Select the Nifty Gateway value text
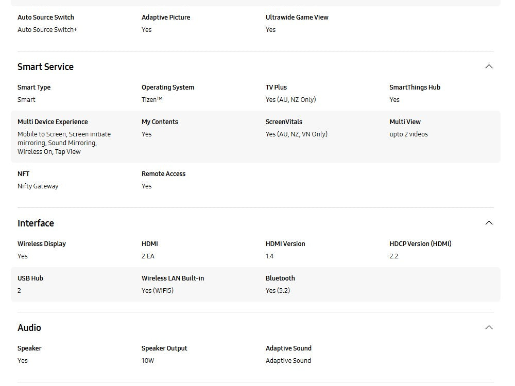The image size is (515, 386). click(38, 186)
